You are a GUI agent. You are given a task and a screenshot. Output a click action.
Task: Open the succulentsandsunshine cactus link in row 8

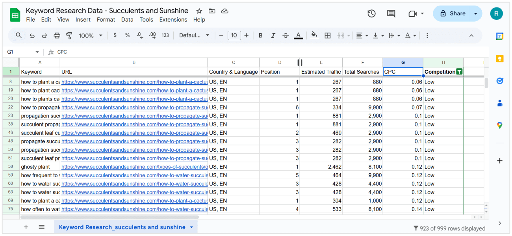[x=134, y=82]
